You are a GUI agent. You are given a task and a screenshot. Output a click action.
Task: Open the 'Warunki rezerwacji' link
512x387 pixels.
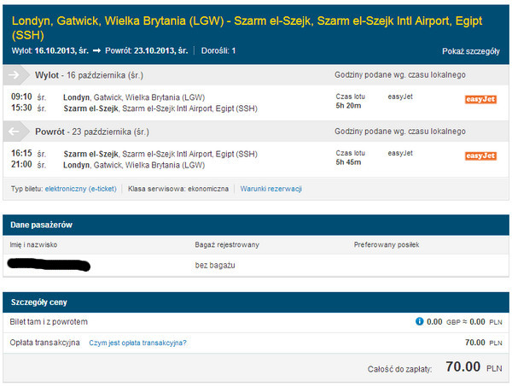coord(271,189)
